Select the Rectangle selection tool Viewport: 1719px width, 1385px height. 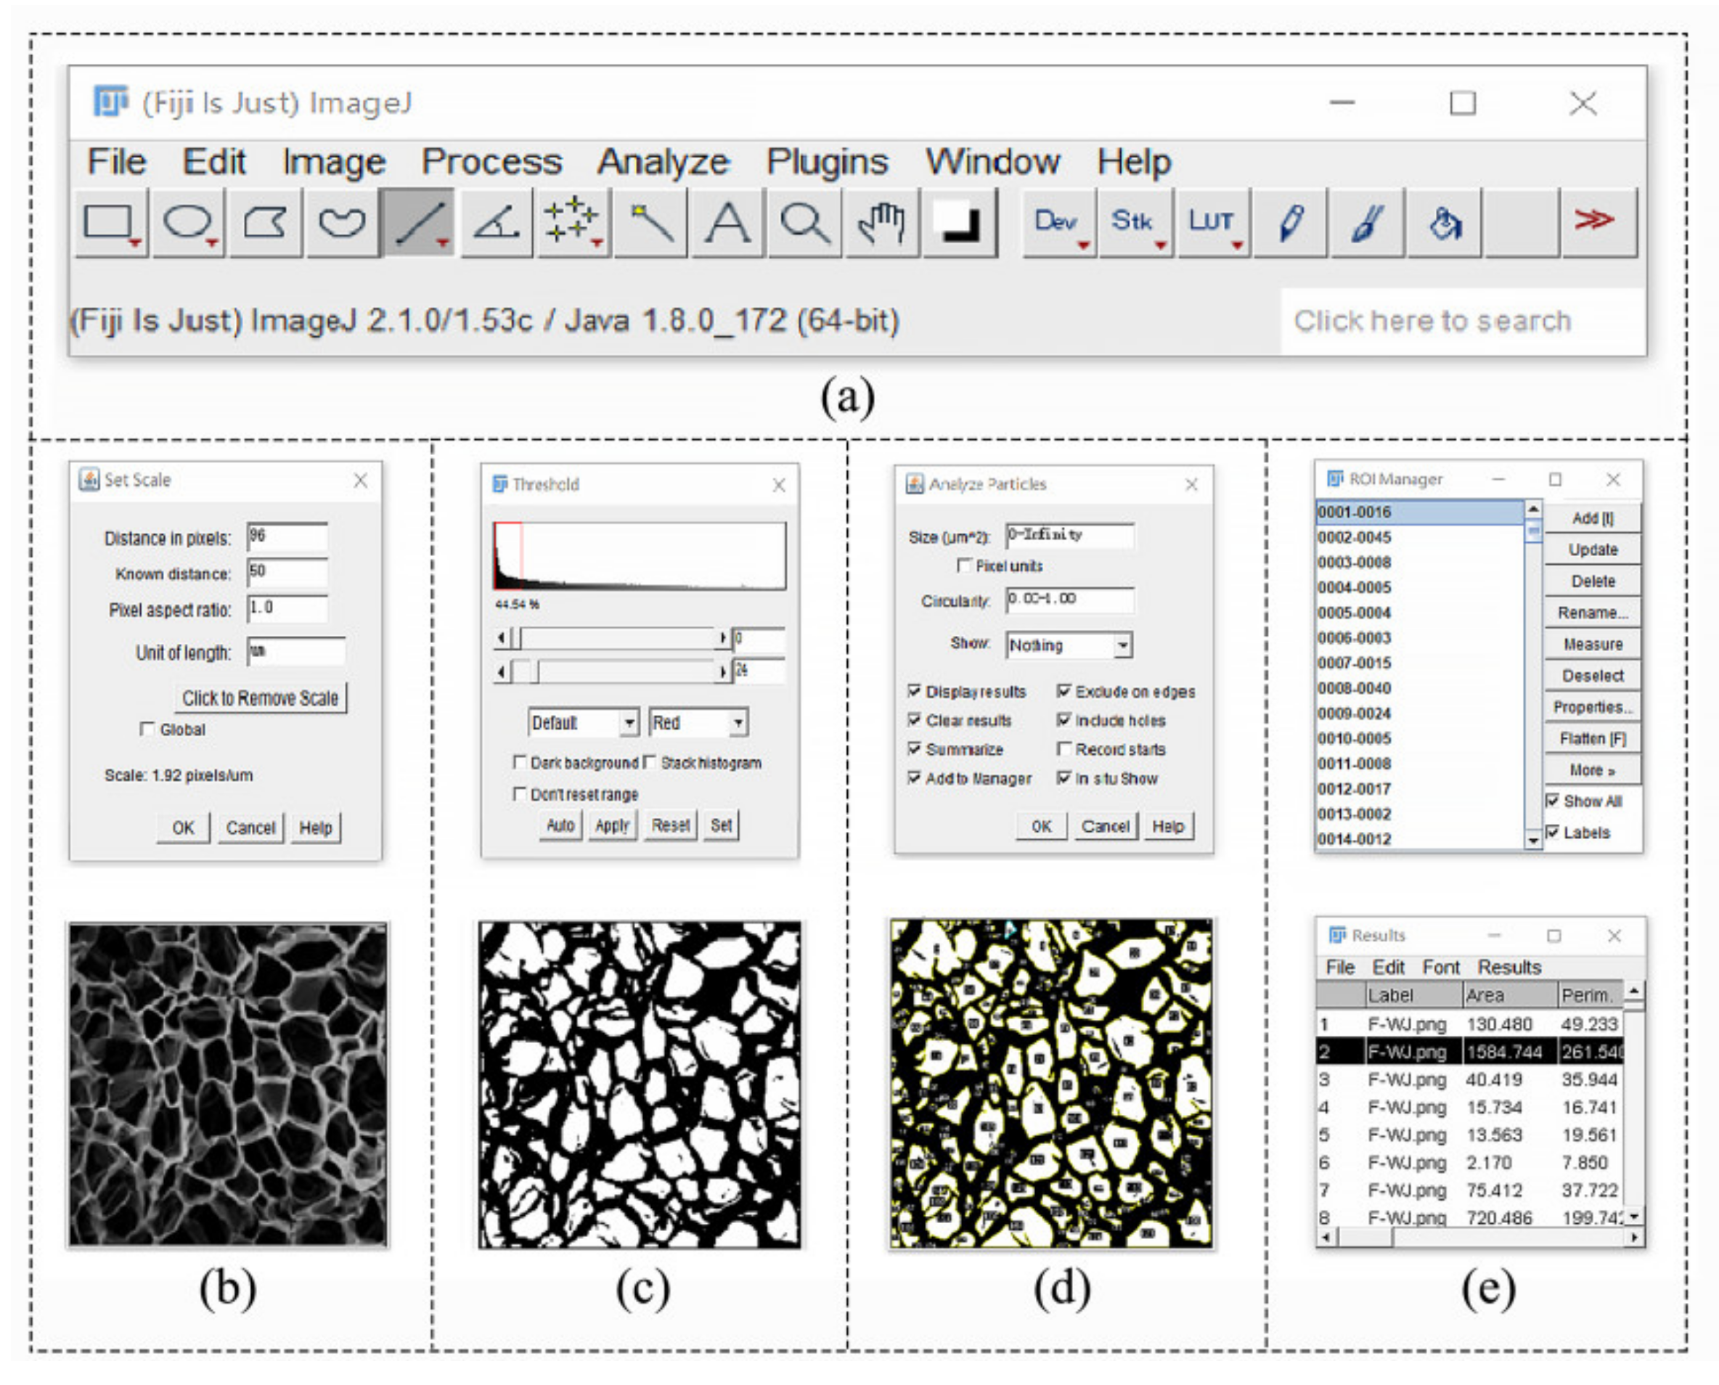(x=111, y=223)
